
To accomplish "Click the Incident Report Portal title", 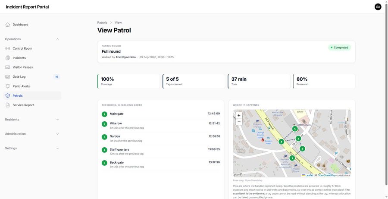I will [27, 7].
